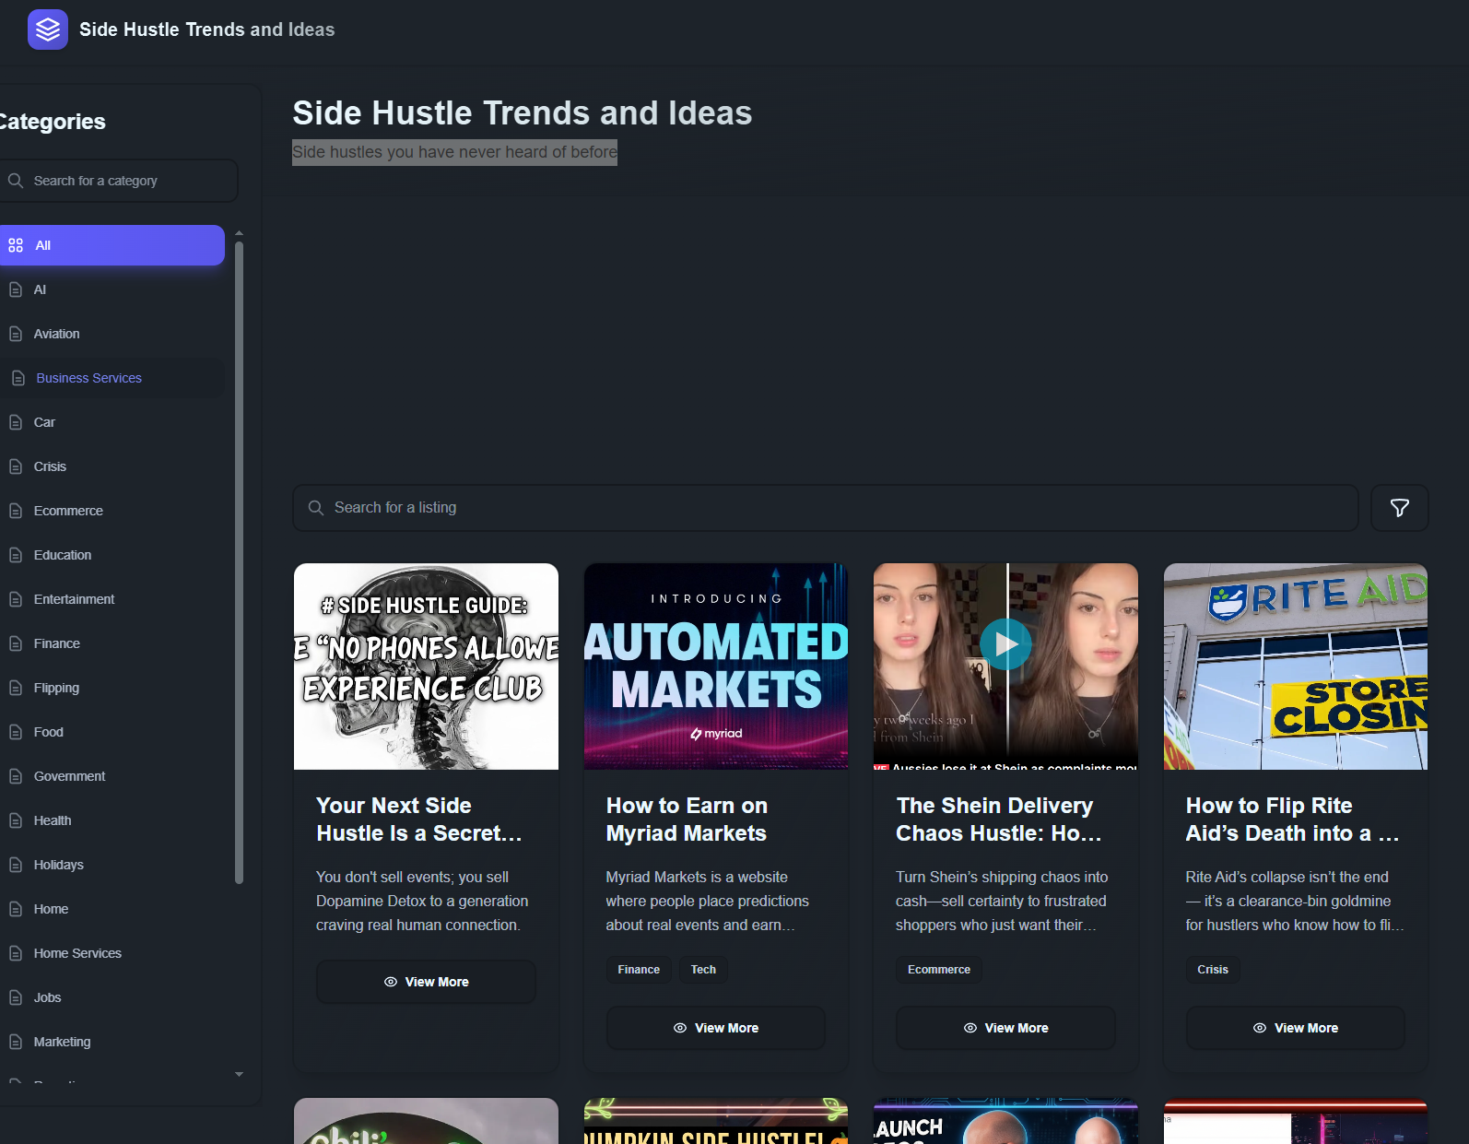Screen dimensions: 1469x1144
Task: Select the All category
Action: tap(112, 245)
